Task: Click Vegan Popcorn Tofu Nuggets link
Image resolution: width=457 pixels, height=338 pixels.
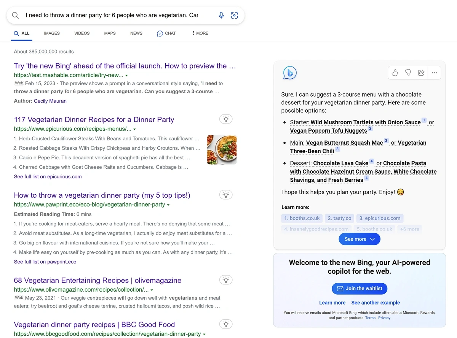Action: [x=328, y=130]
